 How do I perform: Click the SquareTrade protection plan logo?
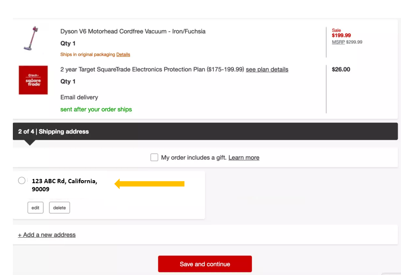point(33,80)
